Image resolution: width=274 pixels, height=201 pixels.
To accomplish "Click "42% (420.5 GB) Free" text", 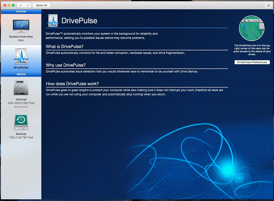I will 21,103.
